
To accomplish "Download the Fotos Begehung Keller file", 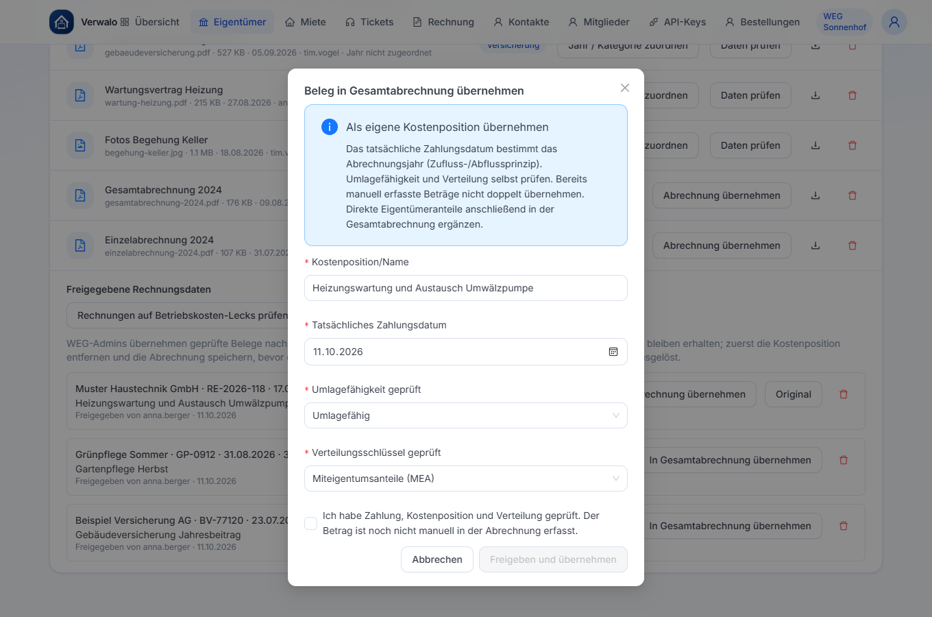I will (815, 145).
